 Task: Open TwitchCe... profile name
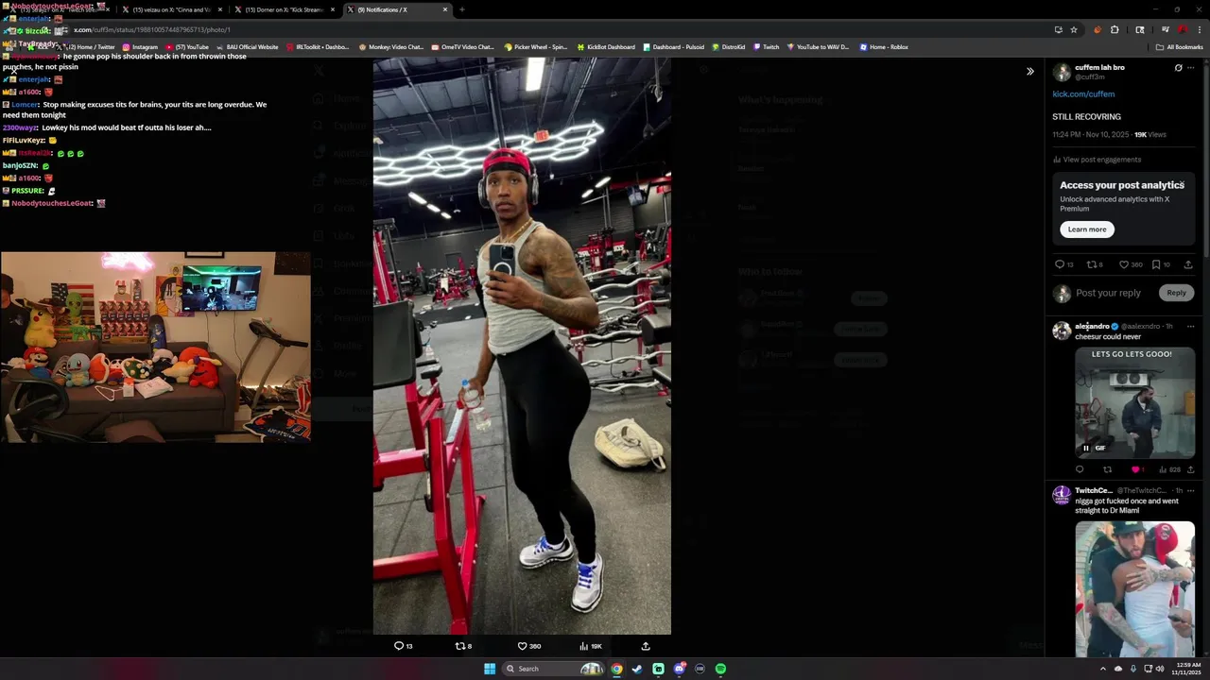(x=1094, y=491)
